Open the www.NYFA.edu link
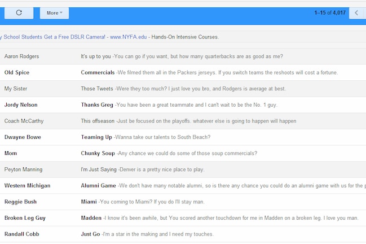Screen dimensions: 366x244 [x=129, y=37]
